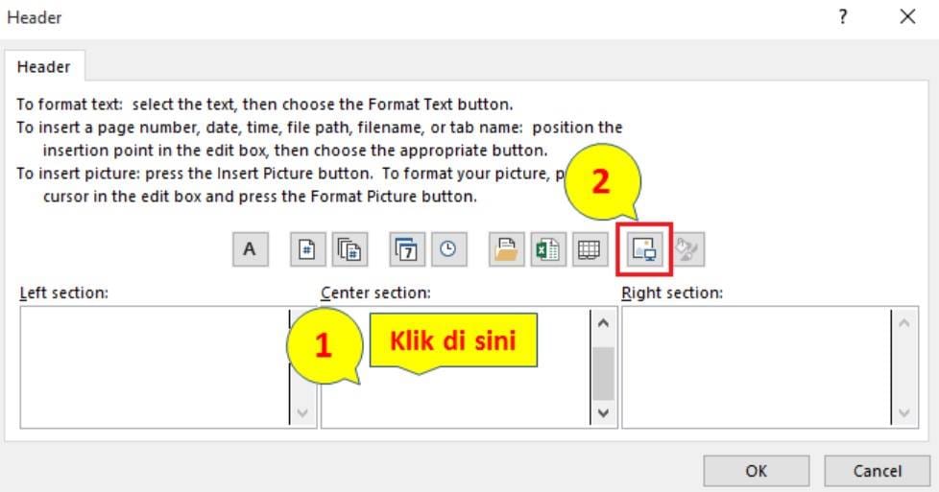This screenshot has height=492, width=939.
Task: Click the grayed-out Format Picture button
Action: click(x=688, y=249)
